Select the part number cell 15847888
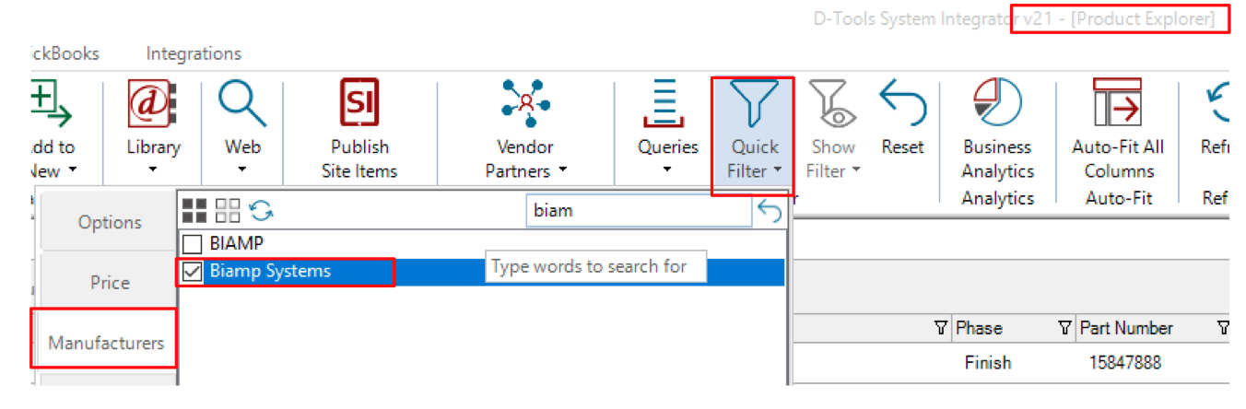This screenshot has width=1246, height=409. (1125, 363)
